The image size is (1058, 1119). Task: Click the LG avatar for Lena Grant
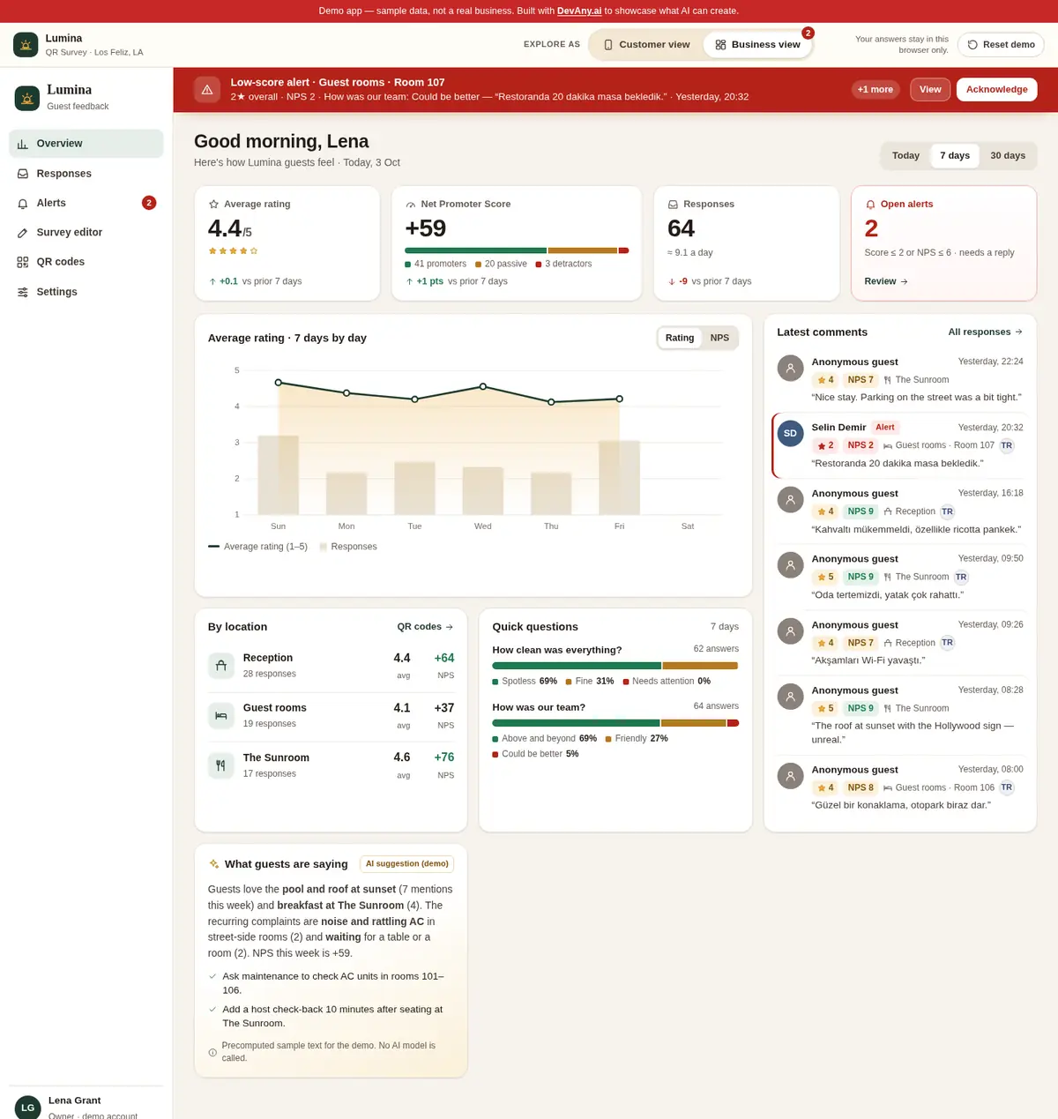(28, 1107)
